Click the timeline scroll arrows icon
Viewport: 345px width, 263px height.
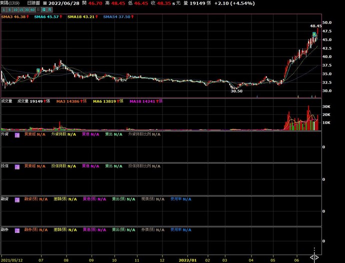(x=314, y=257)
